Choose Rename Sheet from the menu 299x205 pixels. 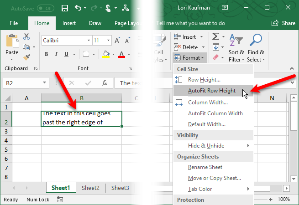point(213,167)
